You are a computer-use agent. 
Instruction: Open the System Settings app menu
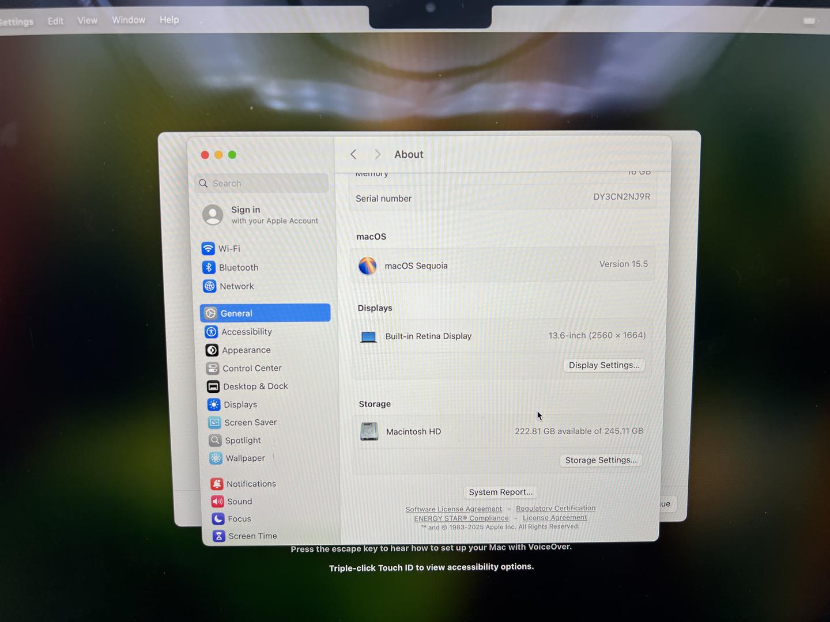(17, 22)
